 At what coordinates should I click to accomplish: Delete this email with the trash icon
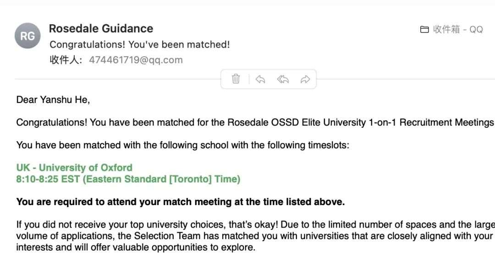coord(236,79)
